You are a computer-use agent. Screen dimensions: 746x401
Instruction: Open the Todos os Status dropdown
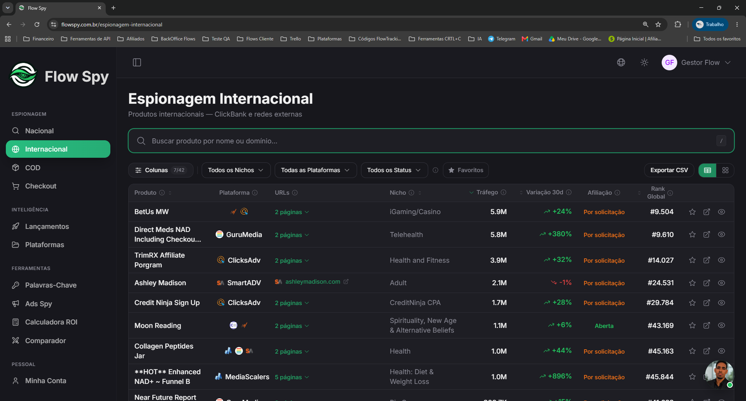point(394,170)
